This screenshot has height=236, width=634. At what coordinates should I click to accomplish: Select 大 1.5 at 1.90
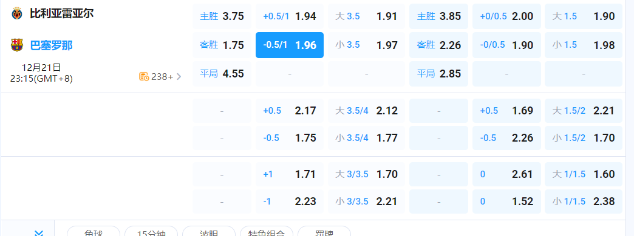click(584, 16)
